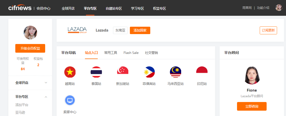Viewport: 286px width, 116px height.
Task: Open the Thailand flag site icon
Action: [96, 72]
